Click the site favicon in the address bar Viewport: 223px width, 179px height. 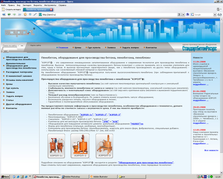pos(40,15)
